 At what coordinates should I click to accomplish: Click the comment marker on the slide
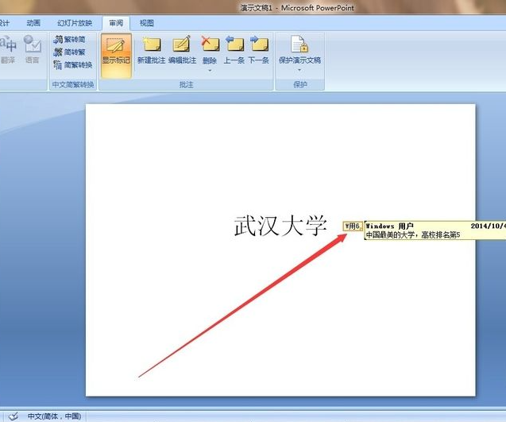click(x=352, y=226)
